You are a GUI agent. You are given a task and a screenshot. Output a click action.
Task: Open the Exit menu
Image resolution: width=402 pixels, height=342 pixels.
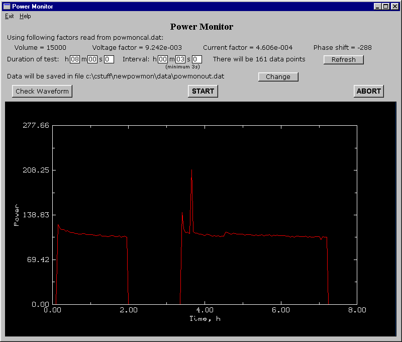(9, 16)
